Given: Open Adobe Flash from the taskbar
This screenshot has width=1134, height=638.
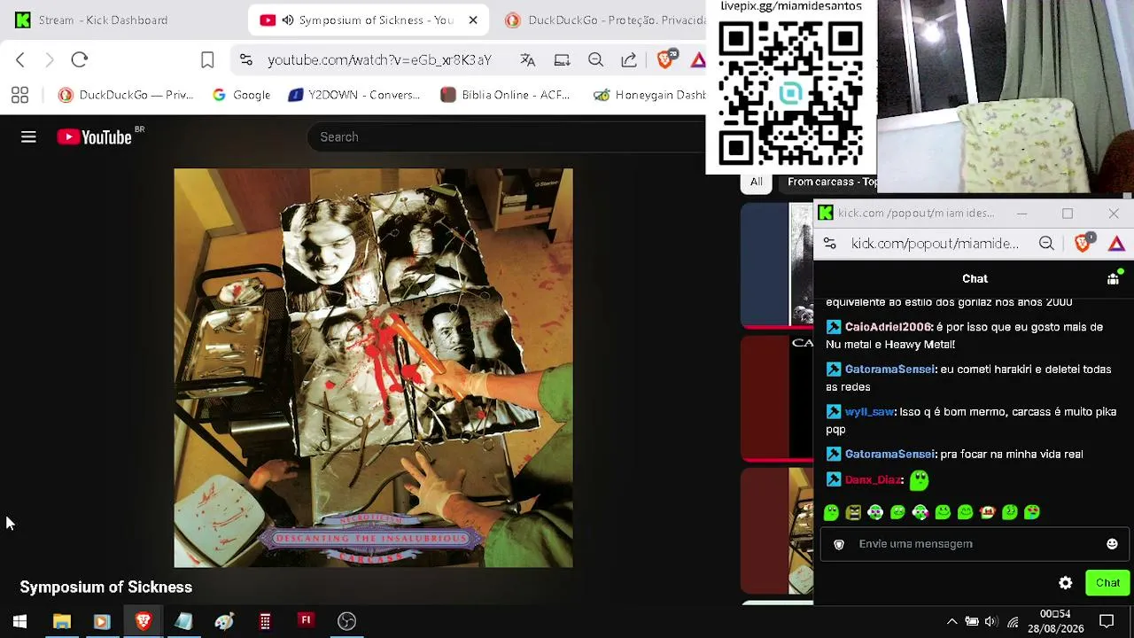Looking at the screenshot, I should click(306, 620).
